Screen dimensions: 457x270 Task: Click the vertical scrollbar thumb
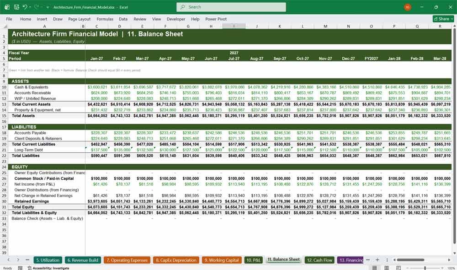[454, 136]
